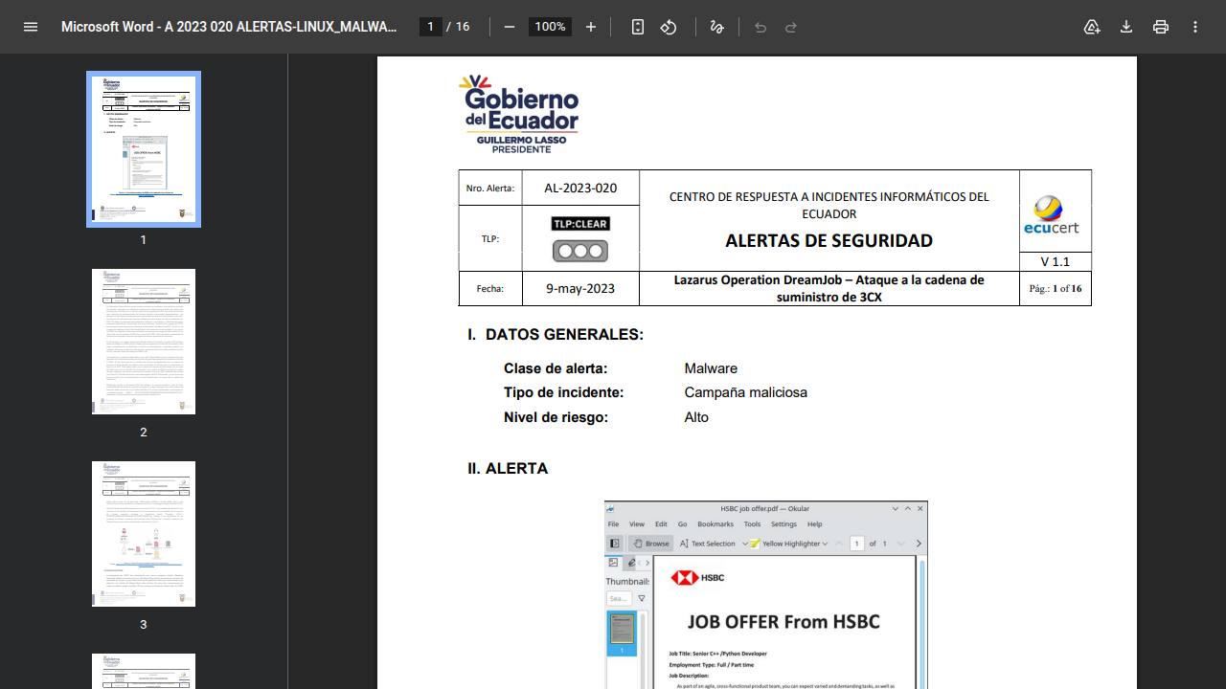Click the AL-2023-020 alert number cell
The height and width of the screenshot is (689, 1226).
pyautogui.click(x=580, y=188)
